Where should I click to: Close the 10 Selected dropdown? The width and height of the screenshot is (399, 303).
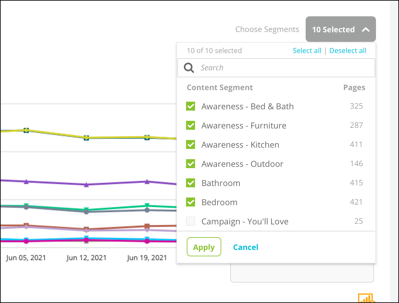point(341,29)
